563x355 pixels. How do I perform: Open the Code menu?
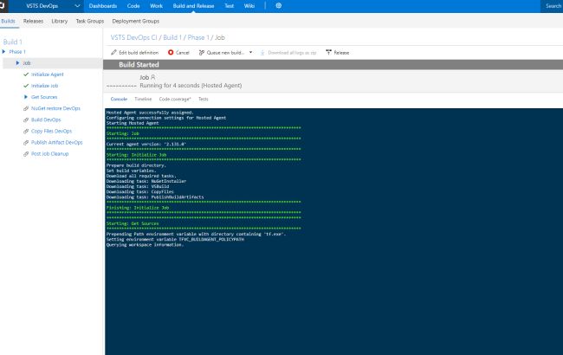pos(133,6)
